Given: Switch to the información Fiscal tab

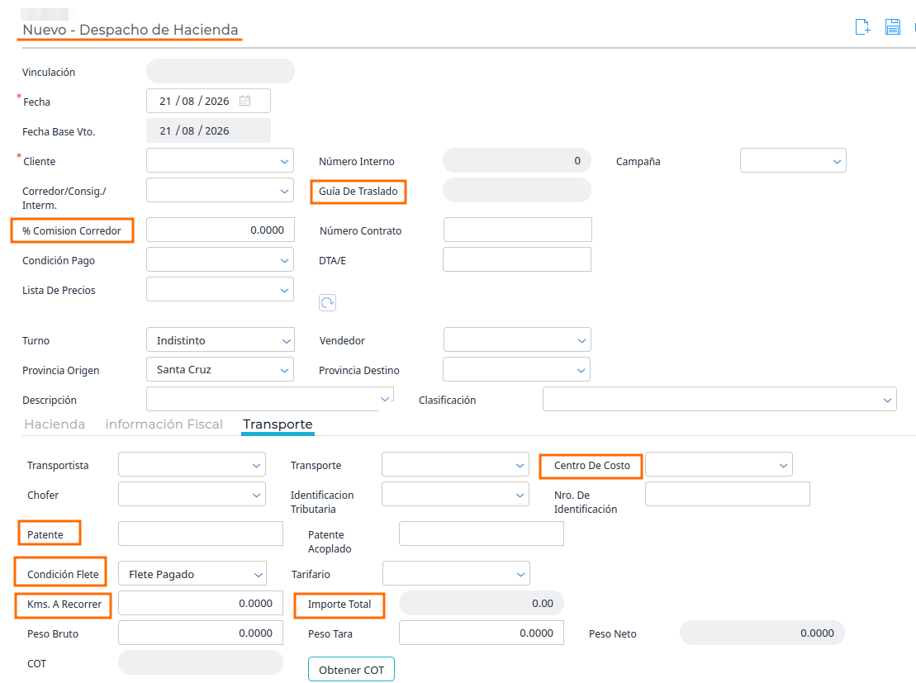Looking at the screenshot, I should click(x=164, y=425).
